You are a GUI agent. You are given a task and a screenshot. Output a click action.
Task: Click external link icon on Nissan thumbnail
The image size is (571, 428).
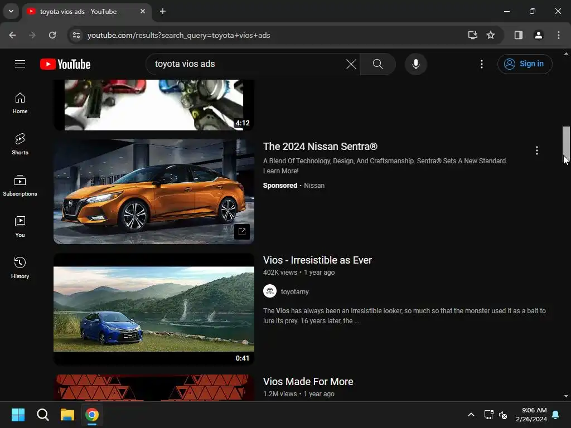point(242,232)
